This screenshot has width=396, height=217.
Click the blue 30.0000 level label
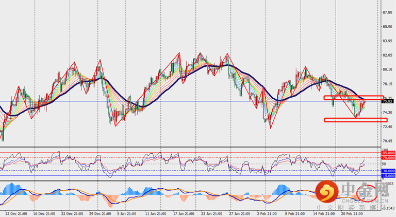388,171
